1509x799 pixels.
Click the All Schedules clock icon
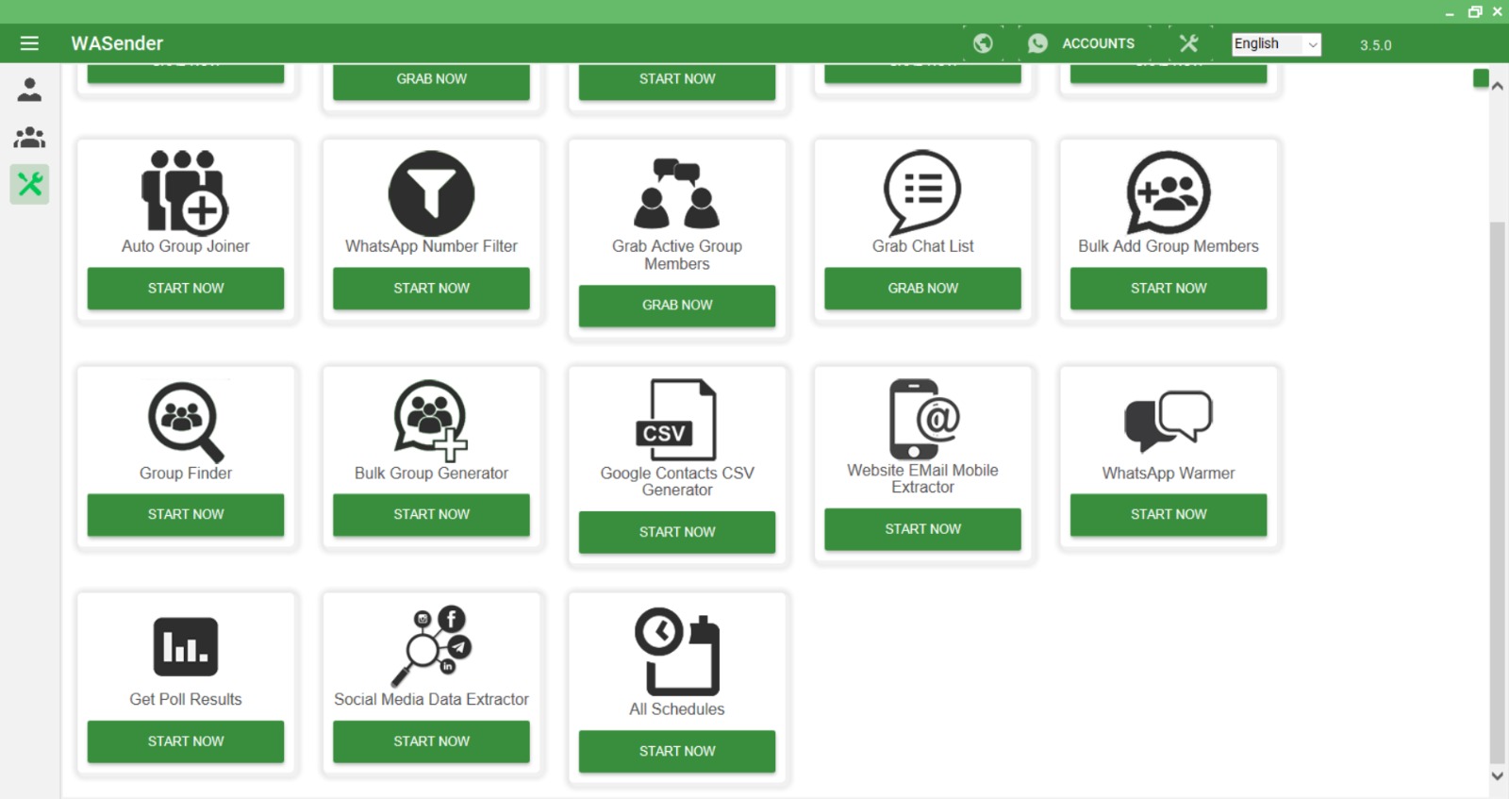click(x=677, y=651)
